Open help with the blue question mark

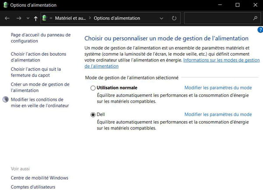[260, 30]
